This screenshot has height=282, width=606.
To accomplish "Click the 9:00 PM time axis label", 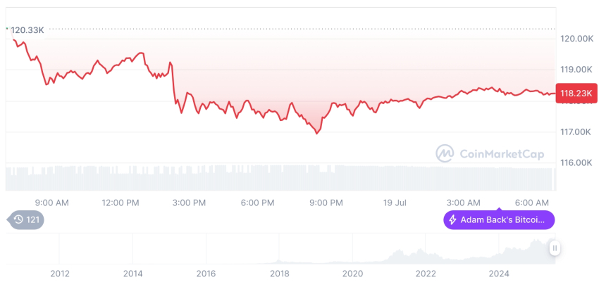I will [326, 203].
